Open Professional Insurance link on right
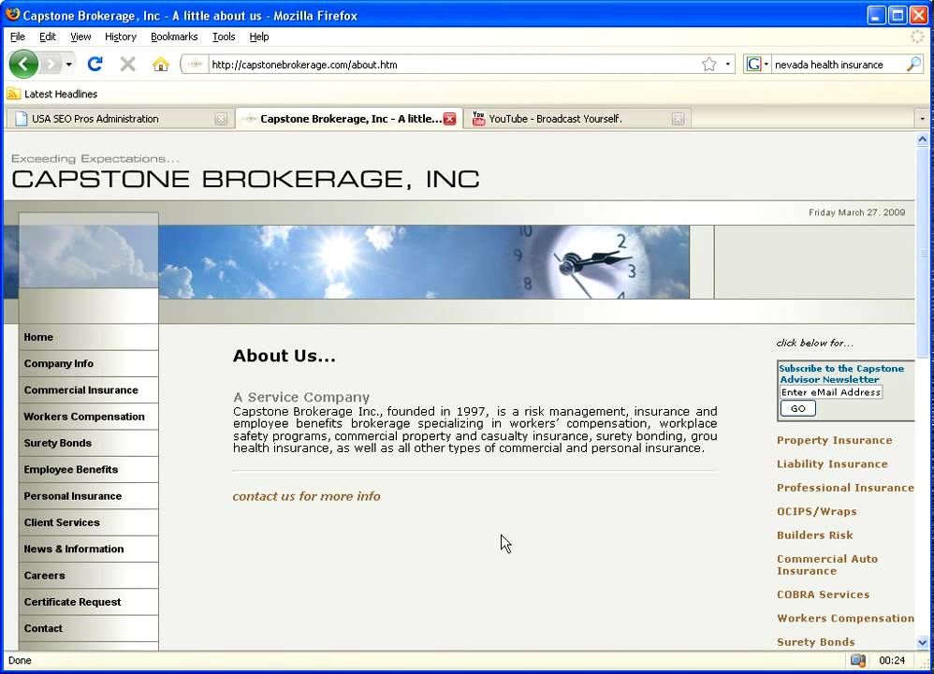The width and height of the screenshot is (934, 674). 845,488
